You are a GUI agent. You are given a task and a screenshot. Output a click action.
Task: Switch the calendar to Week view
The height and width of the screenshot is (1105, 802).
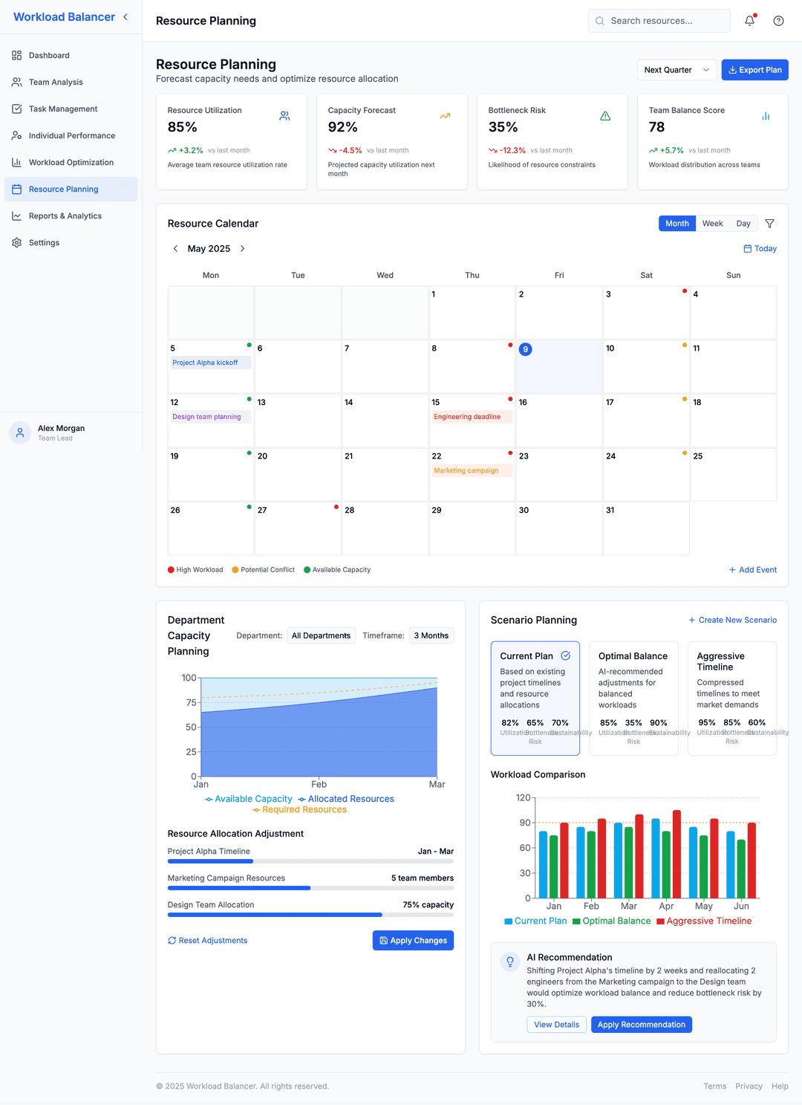coord(712,223)
